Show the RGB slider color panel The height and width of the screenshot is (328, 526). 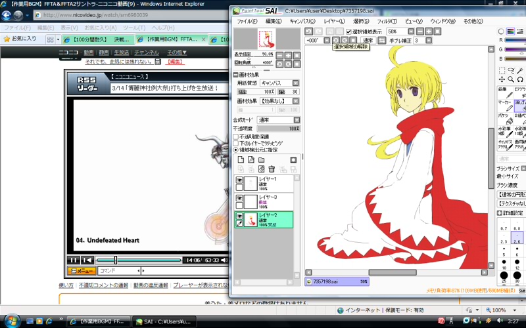click(x=511, y=31)
